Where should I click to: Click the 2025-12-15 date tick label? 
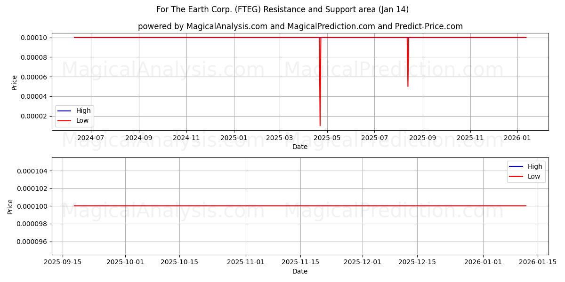pyautogui.click(x=417, y=263)
